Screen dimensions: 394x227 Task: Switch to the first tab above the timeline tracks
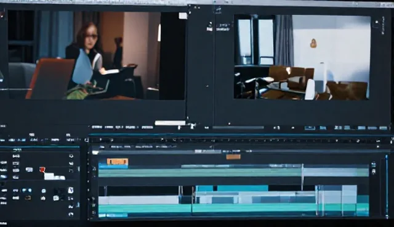(x=102, y=147)
